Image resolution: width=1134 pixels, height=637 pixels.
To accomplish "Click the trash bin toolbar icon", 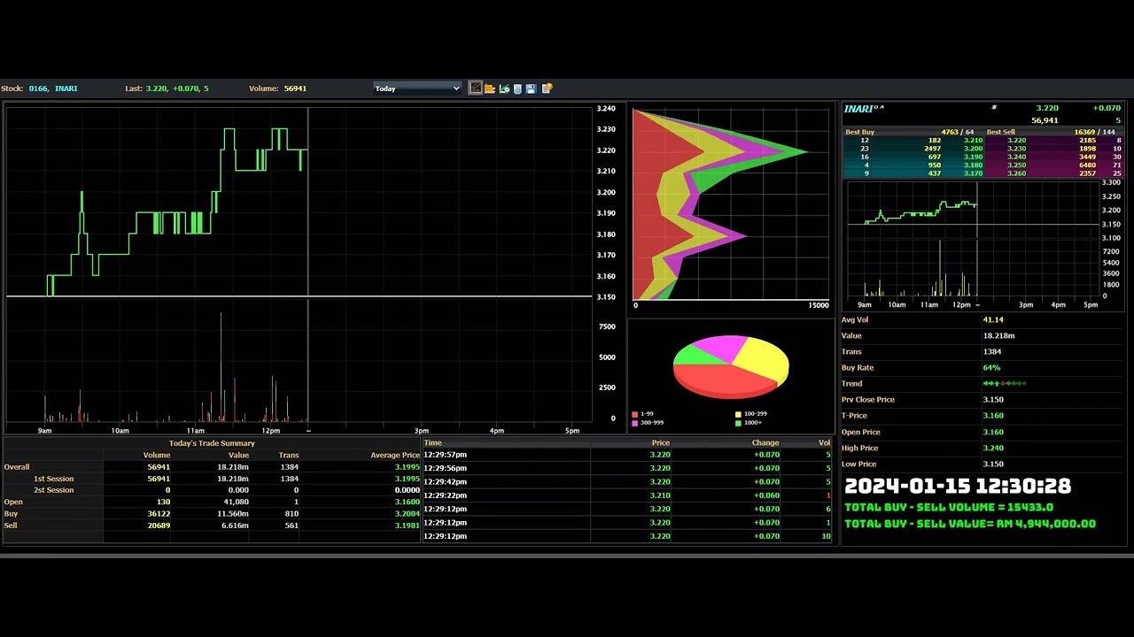I will (517, 88).
